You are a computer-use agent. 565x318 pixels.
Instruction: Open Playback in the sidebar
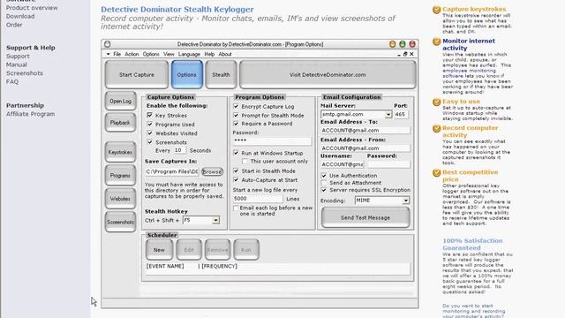(x=120, y=123)
